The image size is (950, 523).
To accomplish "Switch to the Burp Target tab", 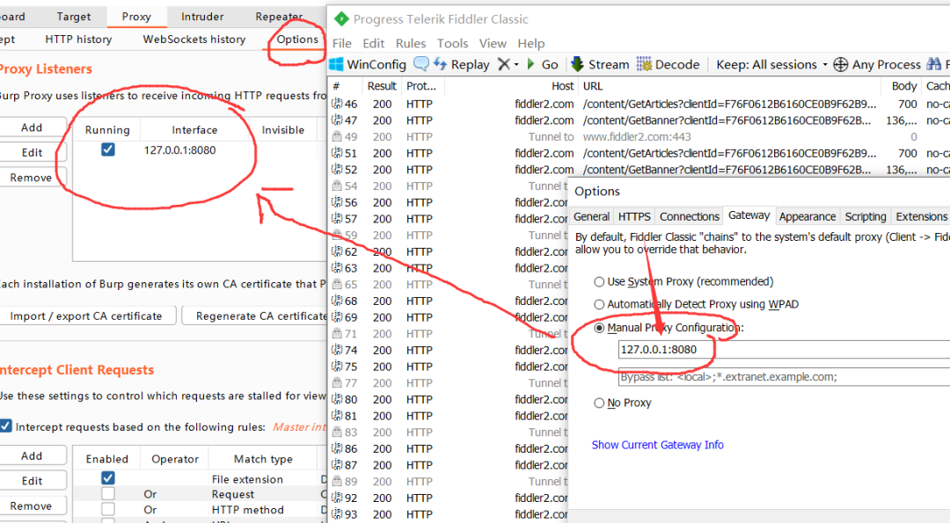I will 73,17.
